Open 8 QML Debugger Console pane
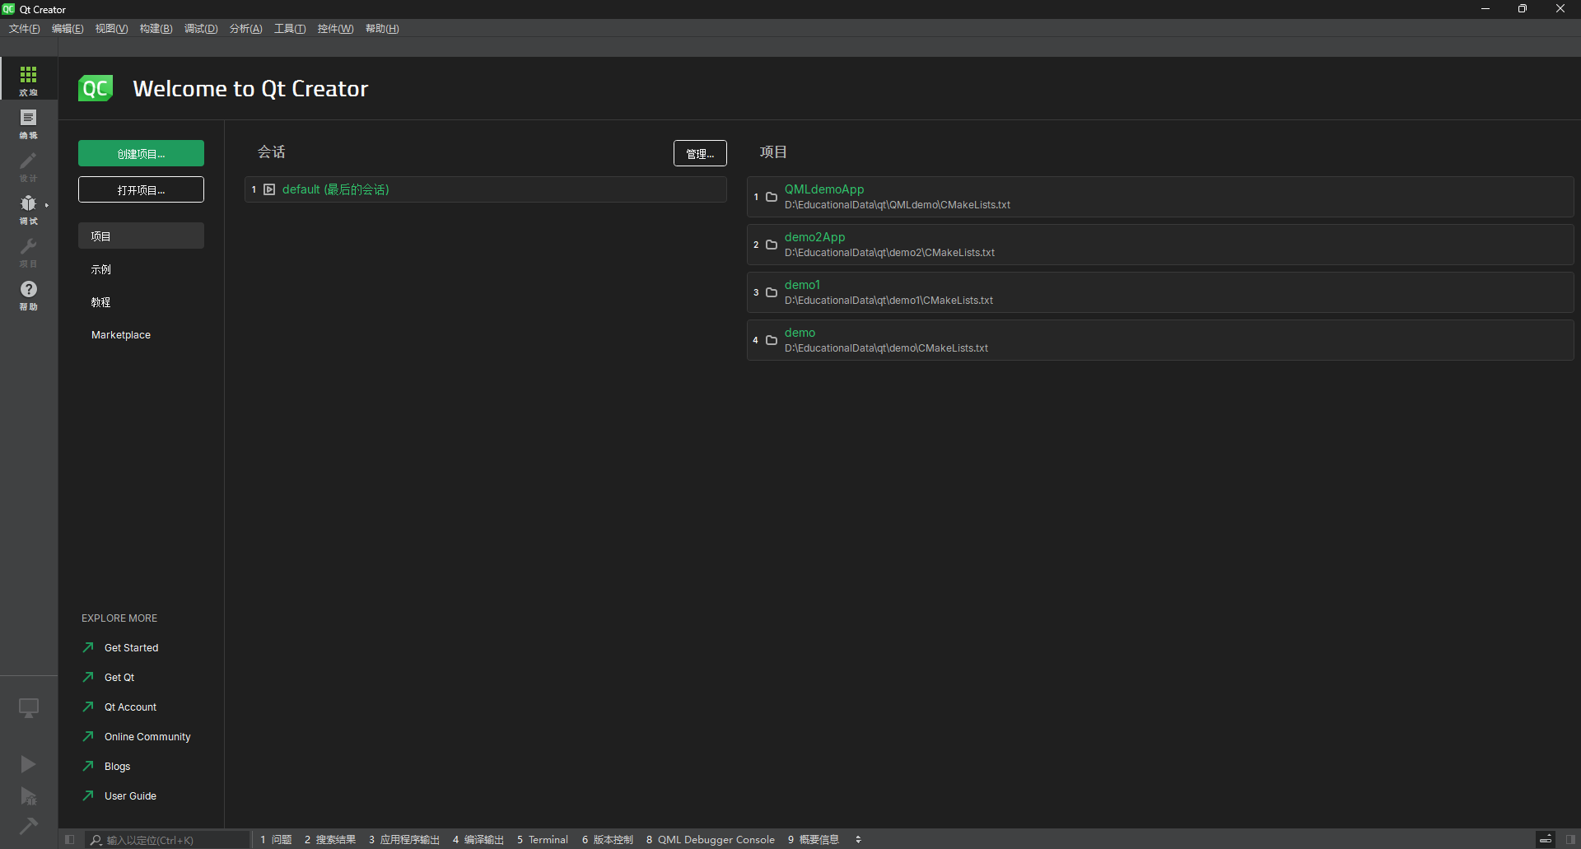Image resolution: width=1581 pixels, height=849 pixels. 711,840
